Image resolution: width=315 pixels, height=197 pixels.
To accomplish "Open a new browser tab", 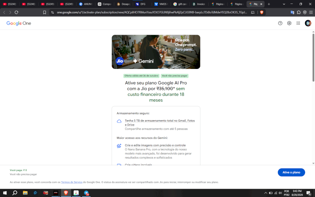I will tap(269, 4).
